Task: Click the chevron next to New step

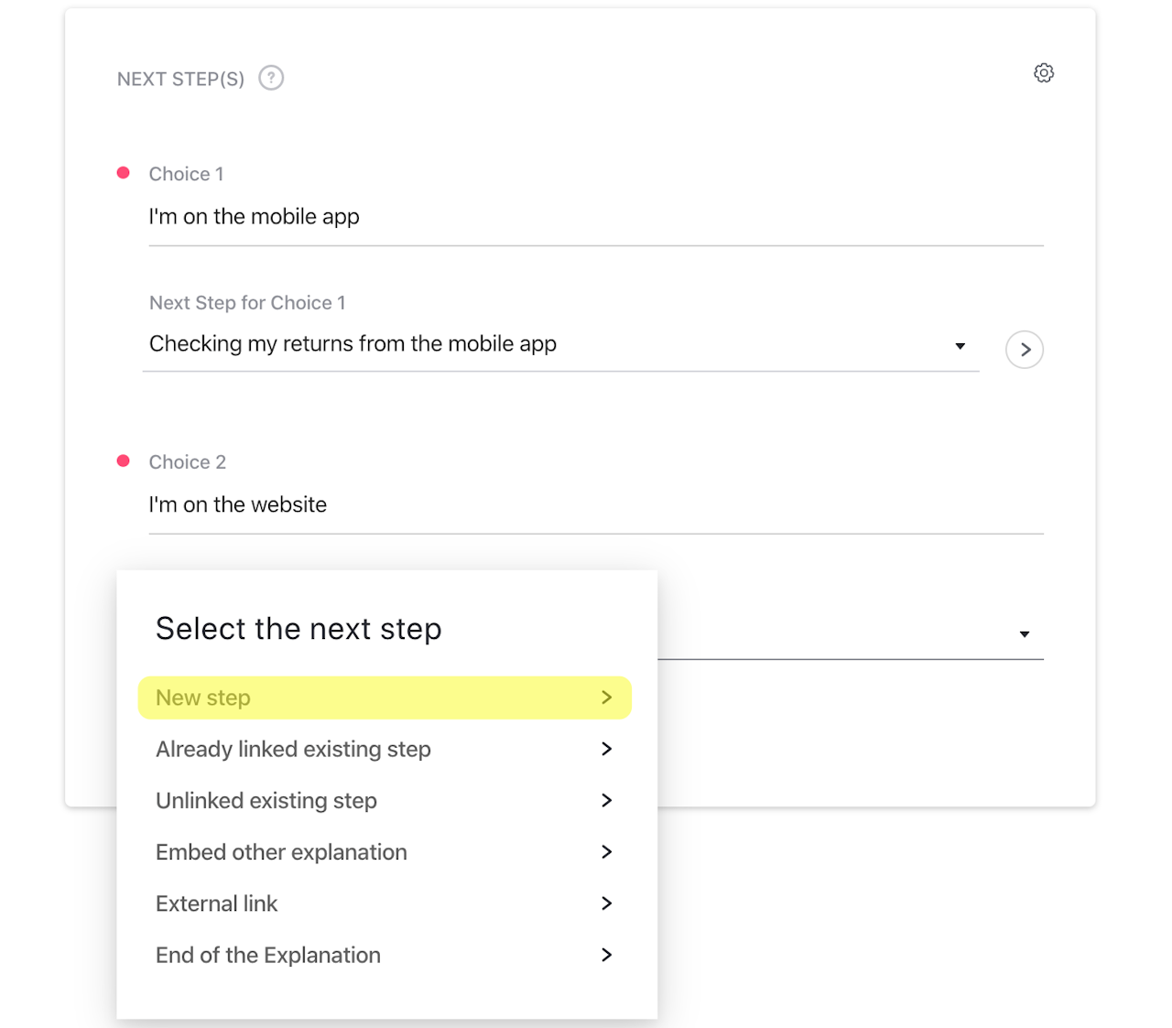Action: [x=606, y=698]
